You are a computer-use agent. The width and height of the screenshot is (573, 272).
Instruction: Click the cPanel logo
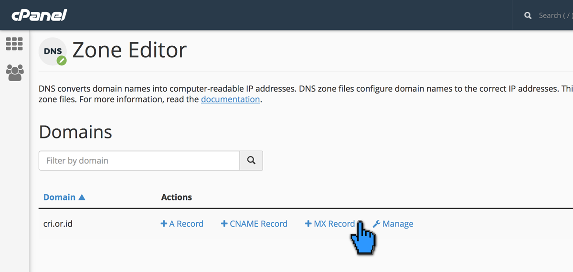point(39,15)
